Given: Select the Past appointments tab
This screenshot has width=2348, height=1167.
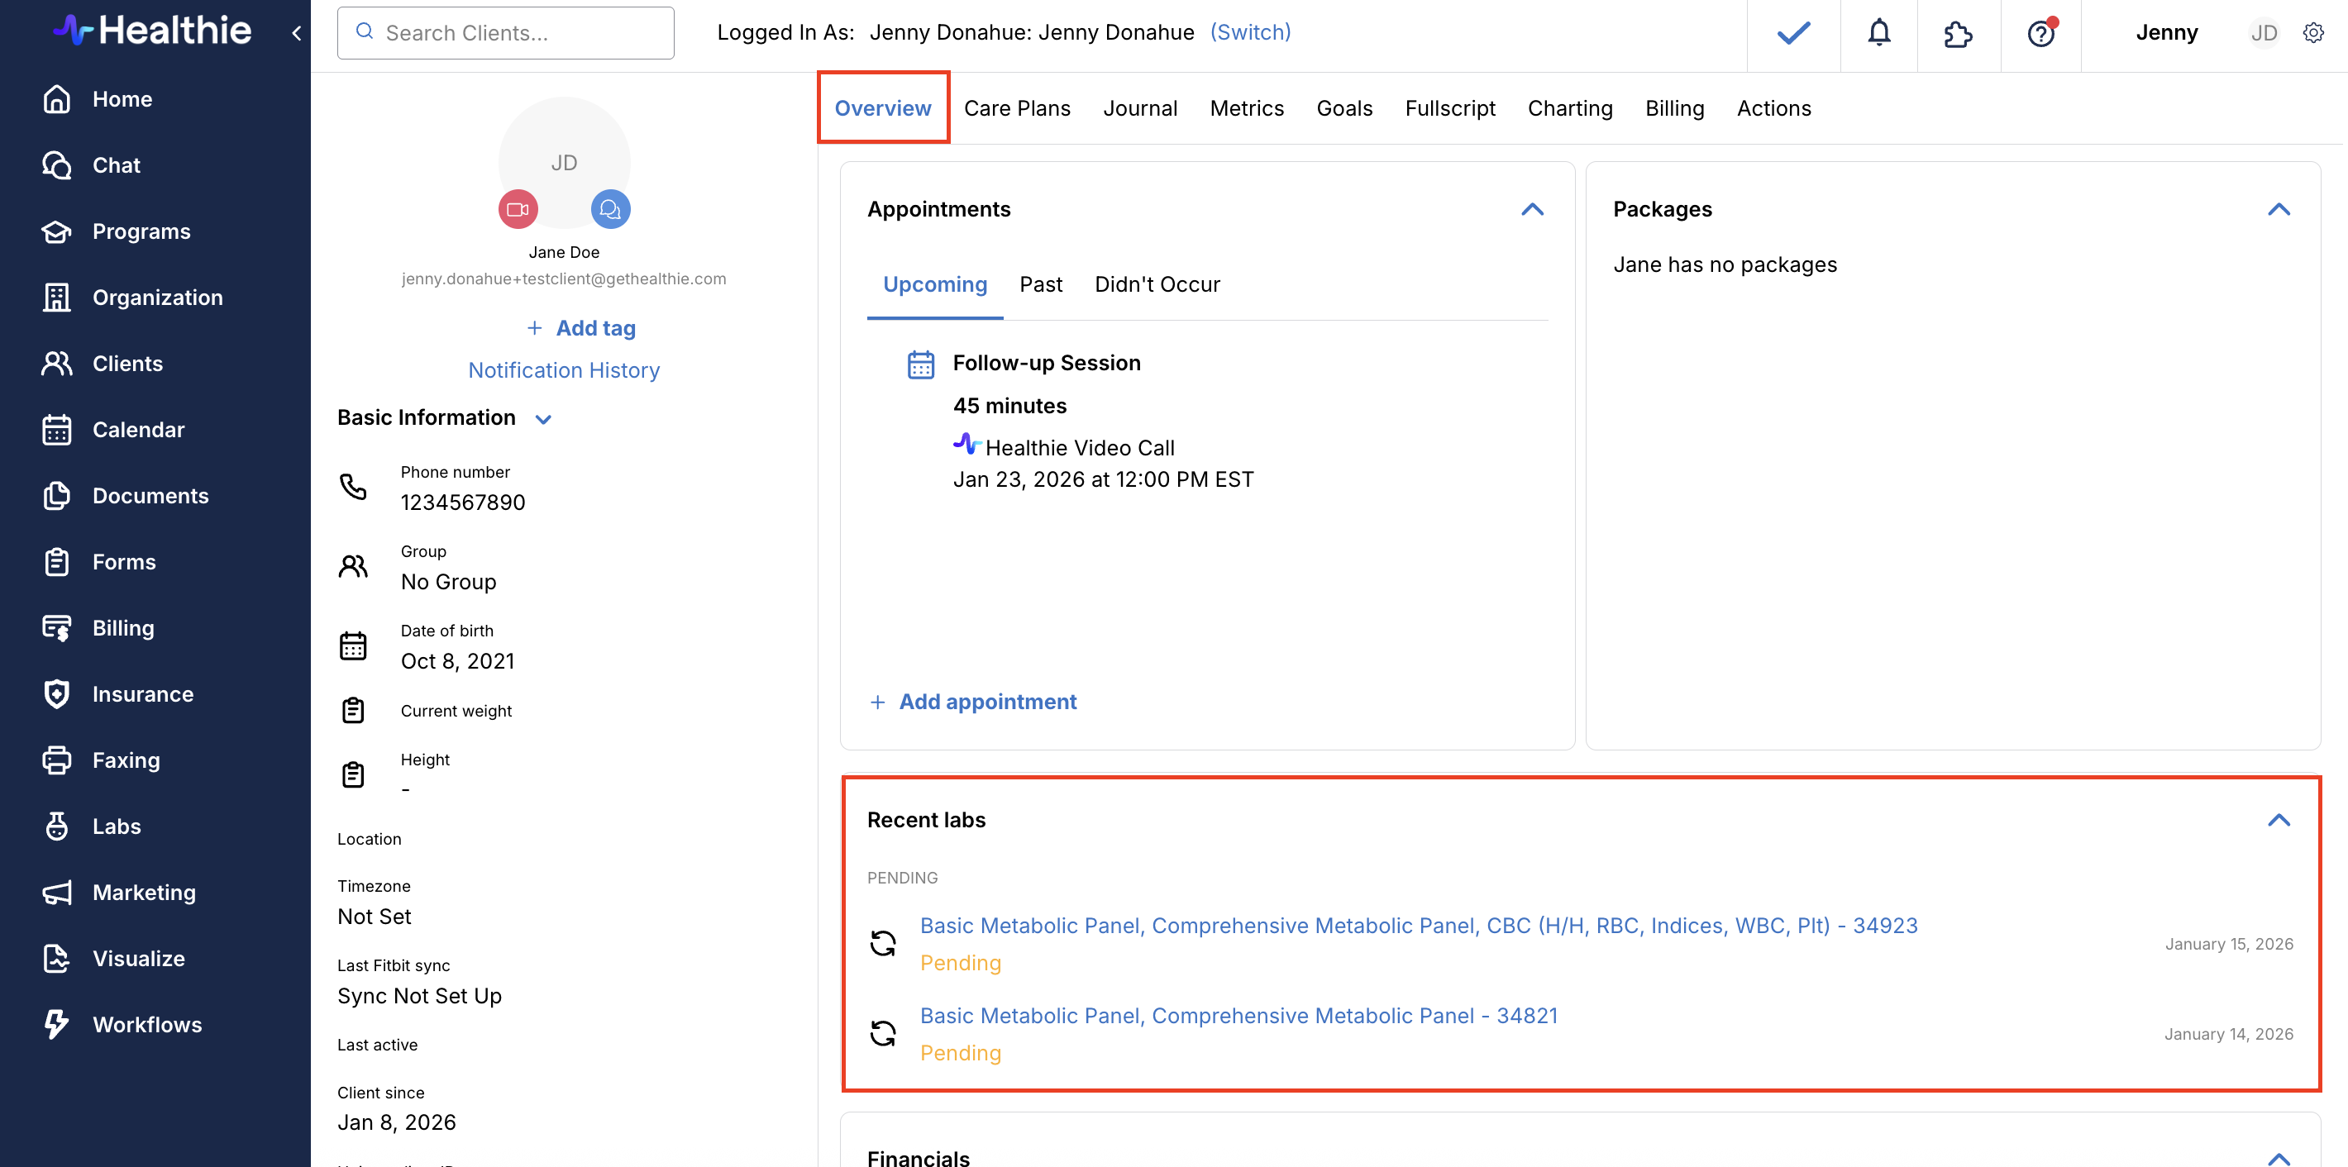Looking at the screenshot, I should tap(1040, 284).
